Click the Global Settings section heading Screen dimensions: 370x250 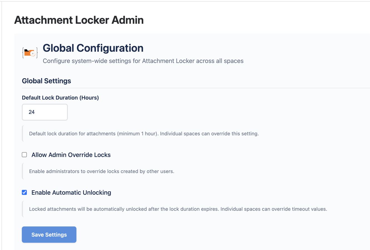coord(46,81)
